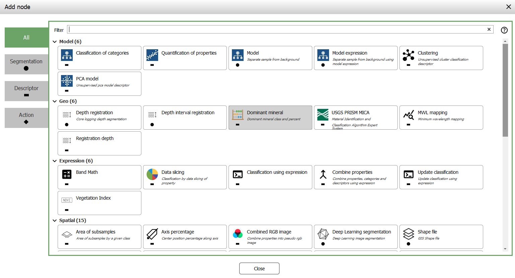515x278 pixels.
Task: Show the Action category tab
Action: pos(26,118)
